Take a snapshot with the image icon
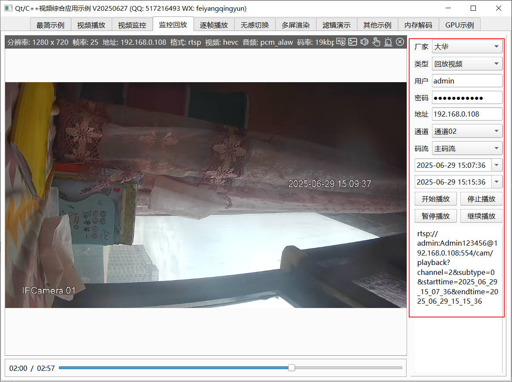Viewport: 512px width, 382px height. coord(353,42)
